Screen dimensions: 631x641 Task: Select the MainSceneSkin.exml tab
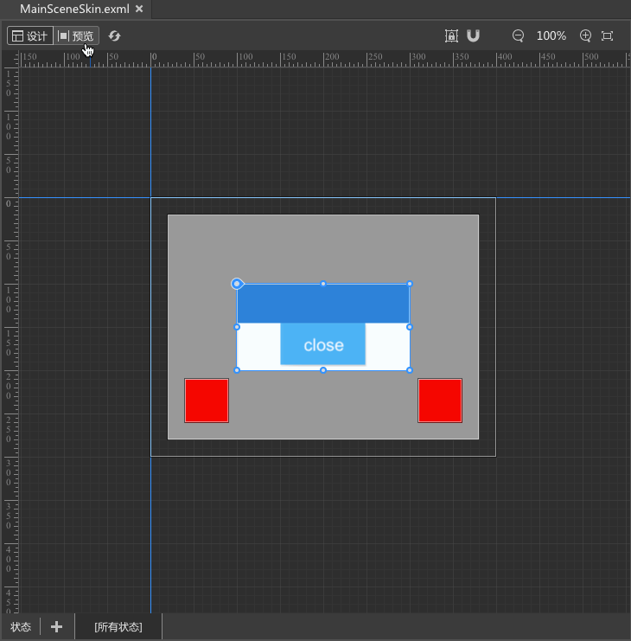click(x=74, y=9)
